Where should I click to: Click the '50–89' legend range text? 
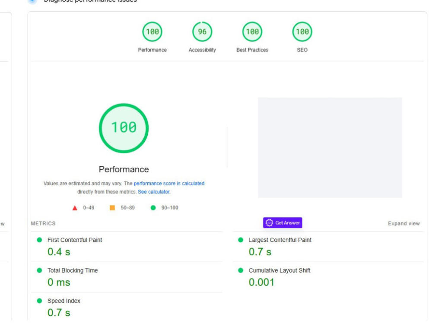127,208
